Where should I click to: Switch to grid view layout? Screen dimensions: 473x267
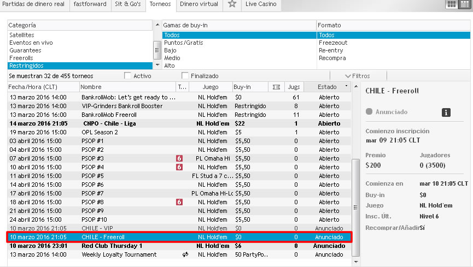452,5
